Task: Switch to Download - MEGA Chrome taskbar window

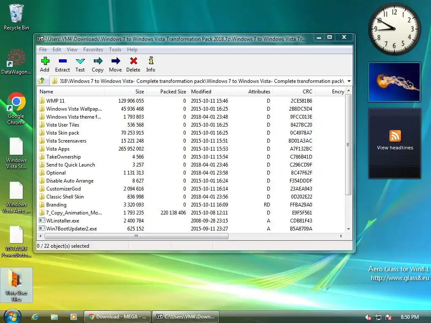Action: [x=117, y=317]
